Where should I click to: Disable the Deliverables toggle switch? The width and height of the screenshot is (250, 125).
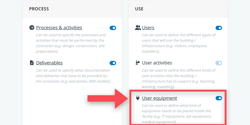[113, 63]
